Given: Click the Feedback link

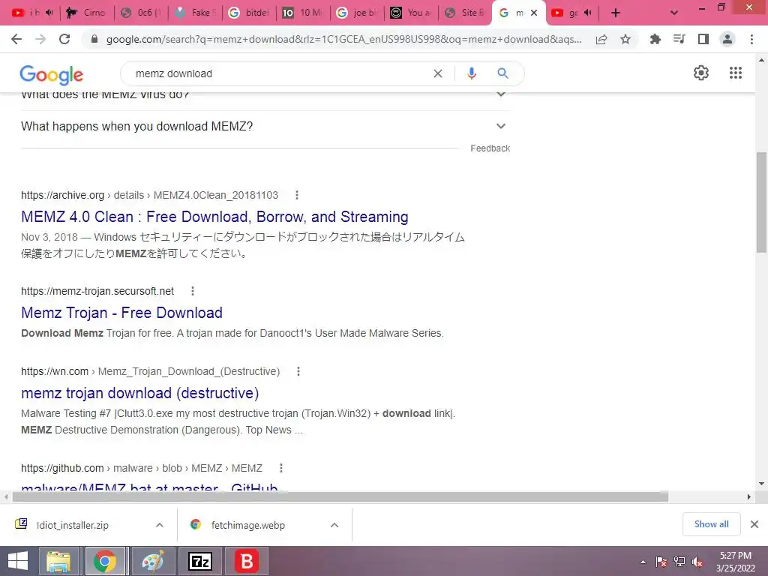Looking at the screenshot, I should coord(490,148).
